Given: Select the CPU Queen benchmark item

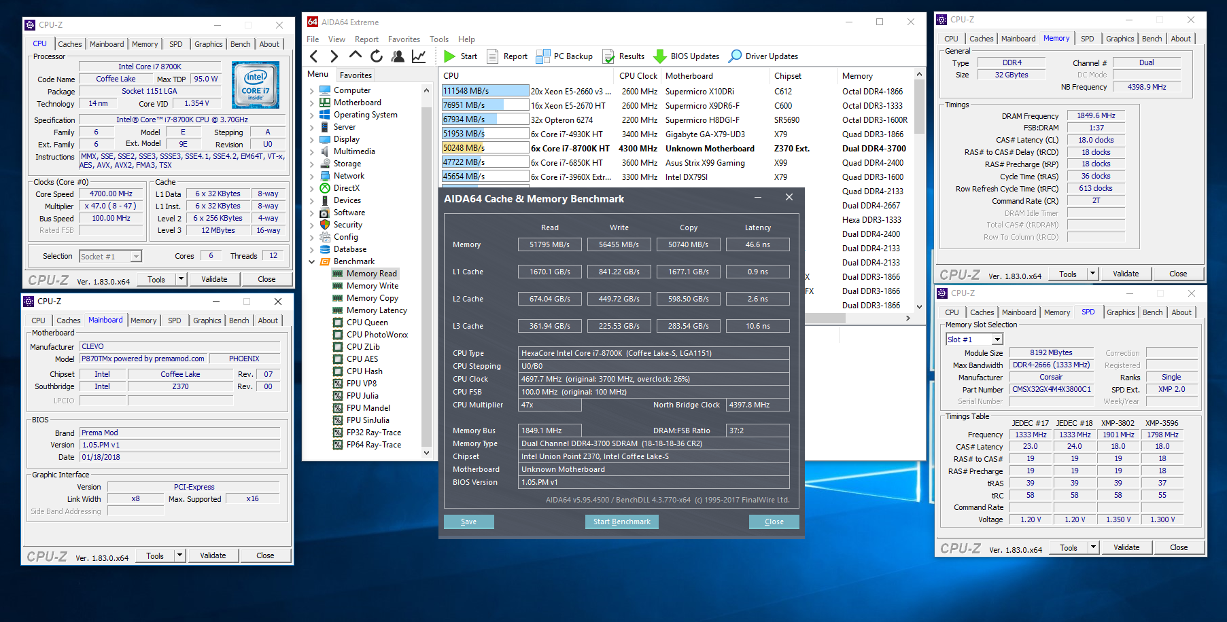Looking at the screenshot, I should pyautogui.click(x=367, y=323).
